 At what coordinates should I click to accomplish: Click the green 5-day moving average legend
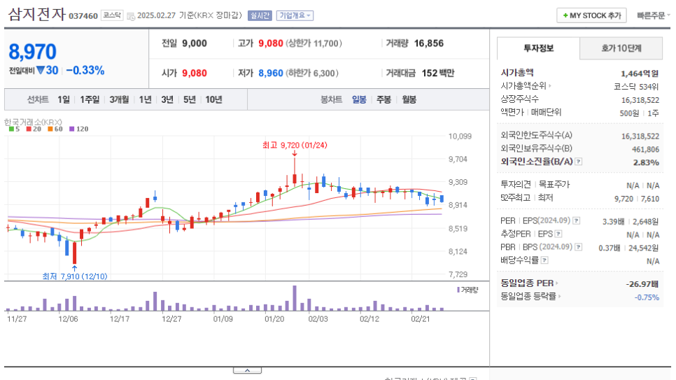[x=14, y=129]
